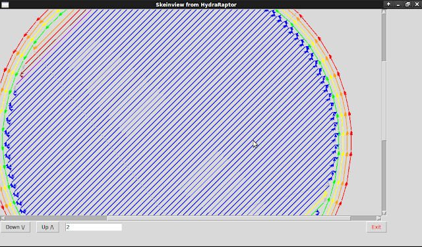Click the Skeinview from HydraRaptor title text

pyautogui.click(x=196, y=5)
